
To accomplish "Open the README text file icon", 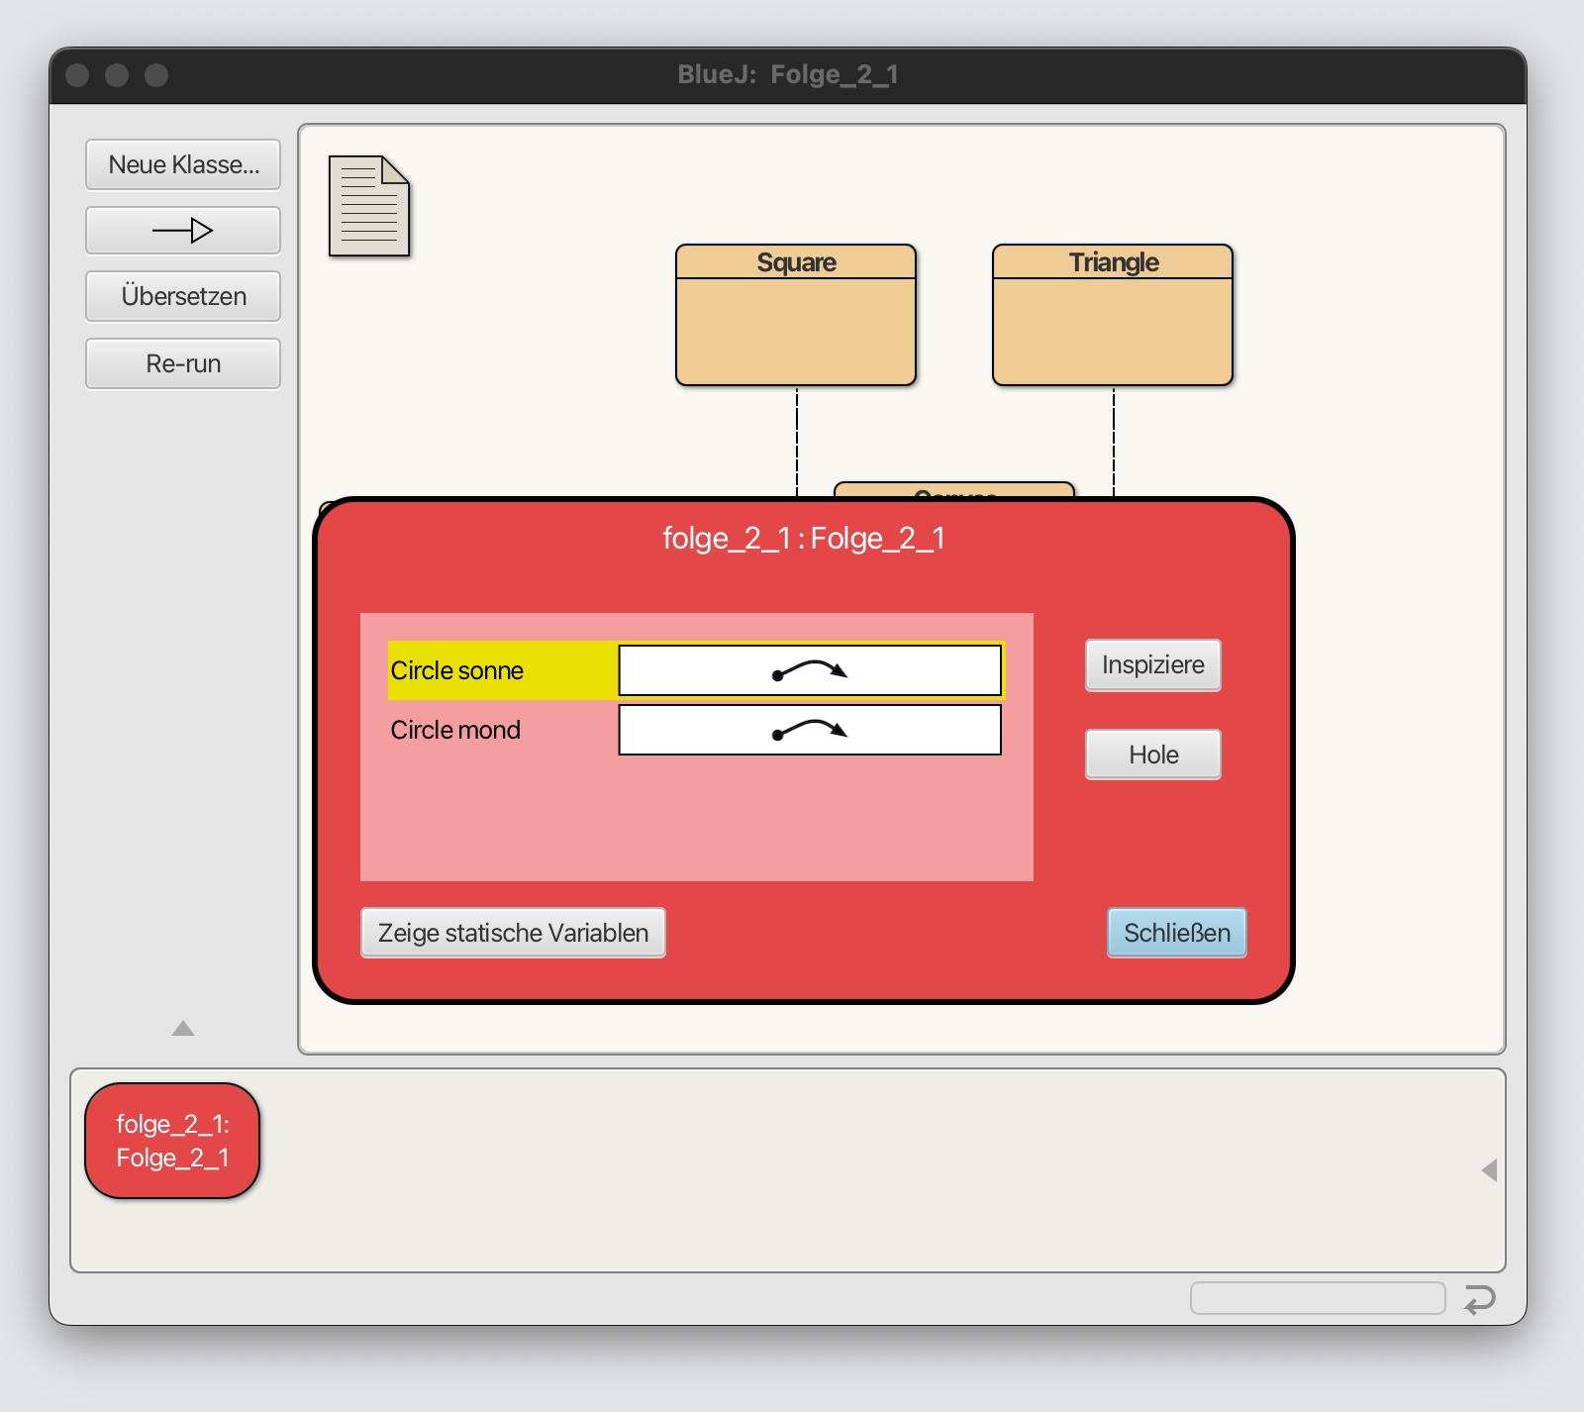I will 368,206.
